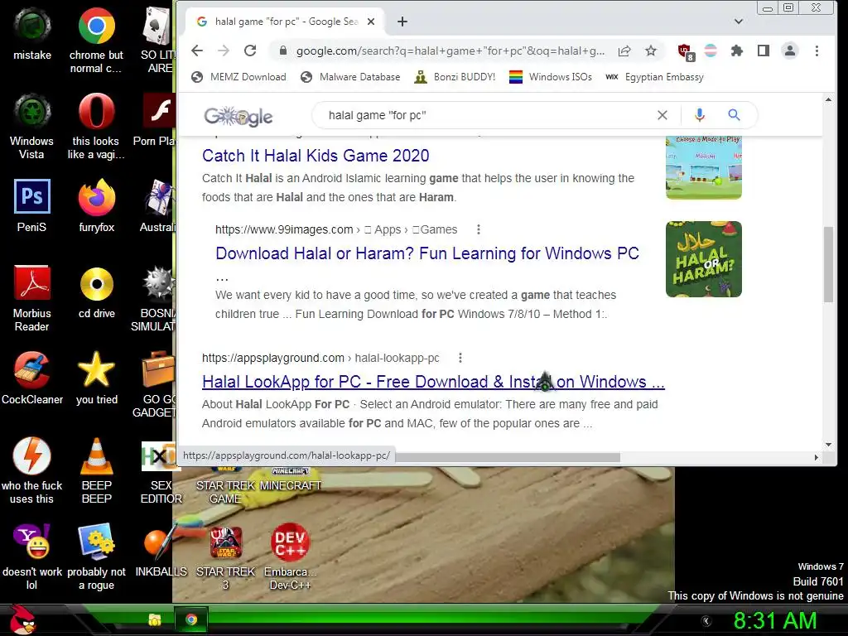Submit search with the magnifier icon

734,114
